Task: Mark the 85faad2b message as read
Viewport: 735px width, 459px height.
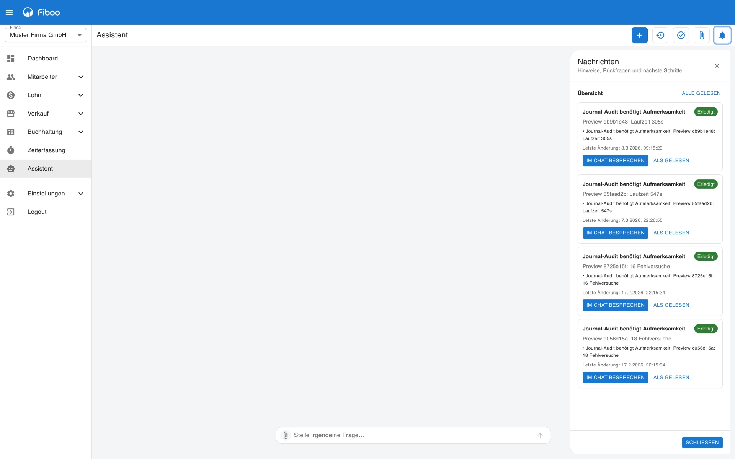Action: [x=671, y=233]
